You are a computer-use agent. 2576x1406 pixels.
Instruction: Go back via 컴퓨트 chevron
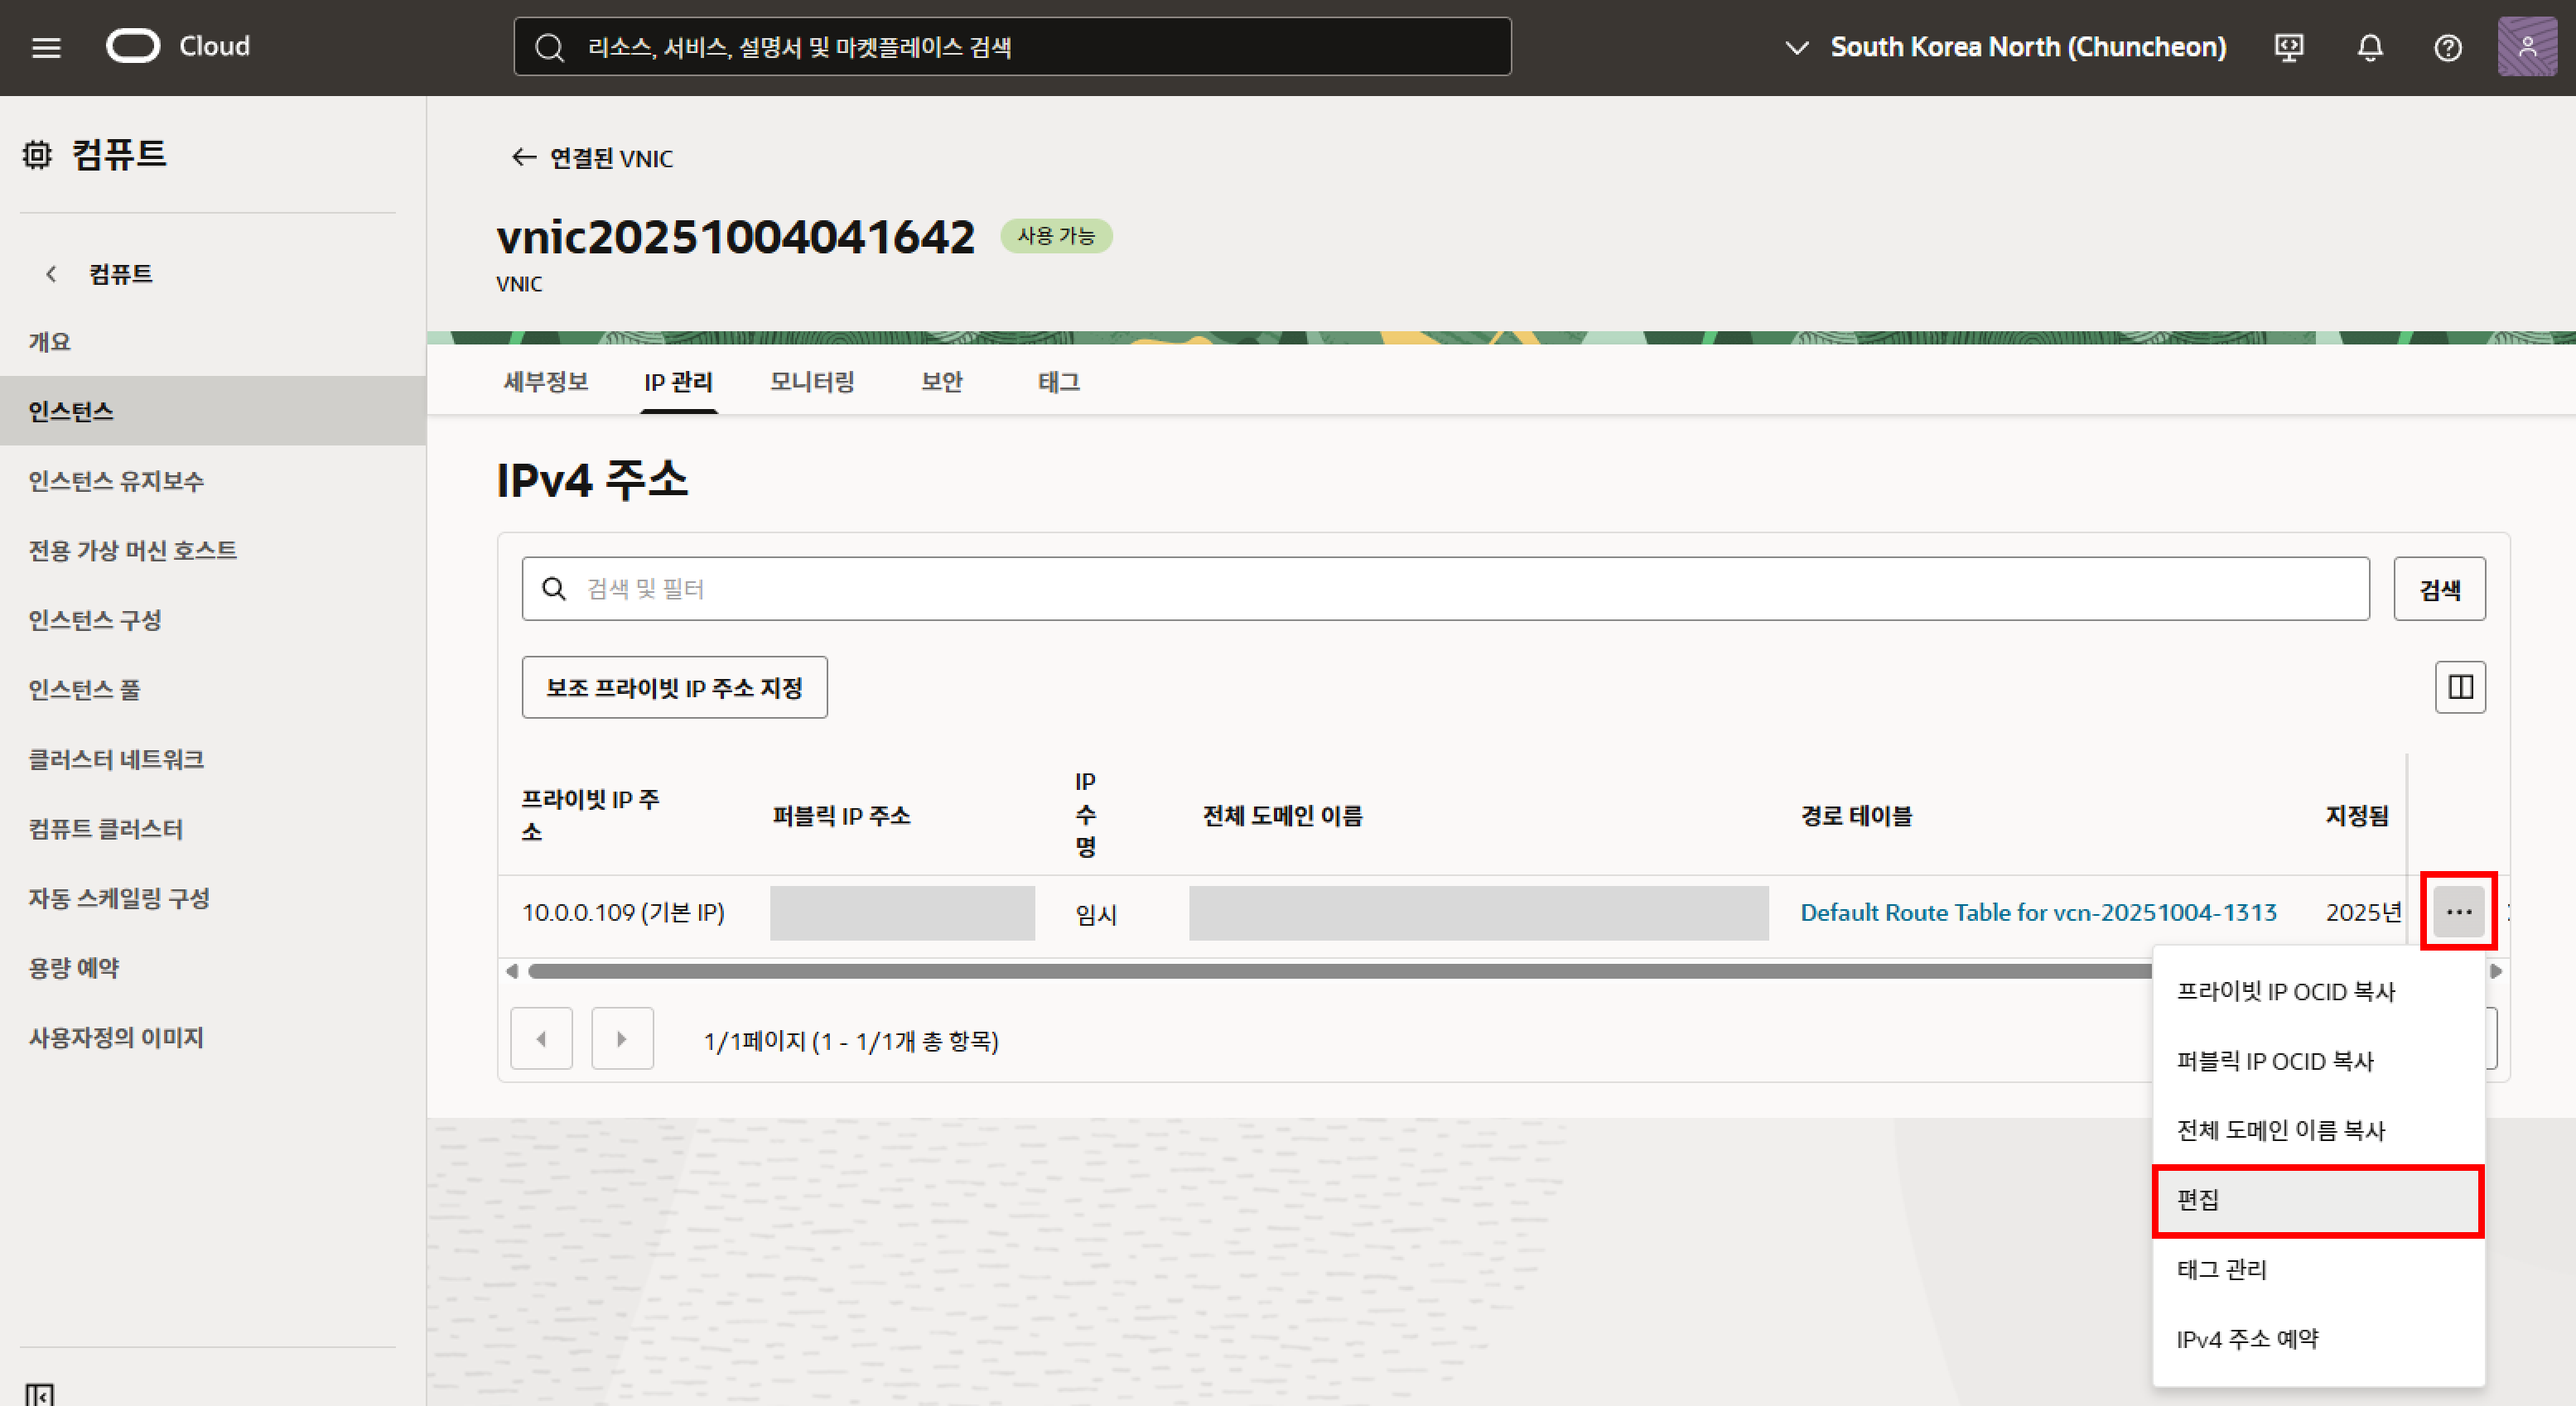(x=52, y=274)
